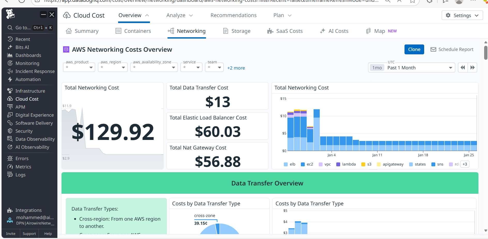Click the s3 yellow color swatch
This screenshot has width=488, height=239.
click(x=363, y=164)
